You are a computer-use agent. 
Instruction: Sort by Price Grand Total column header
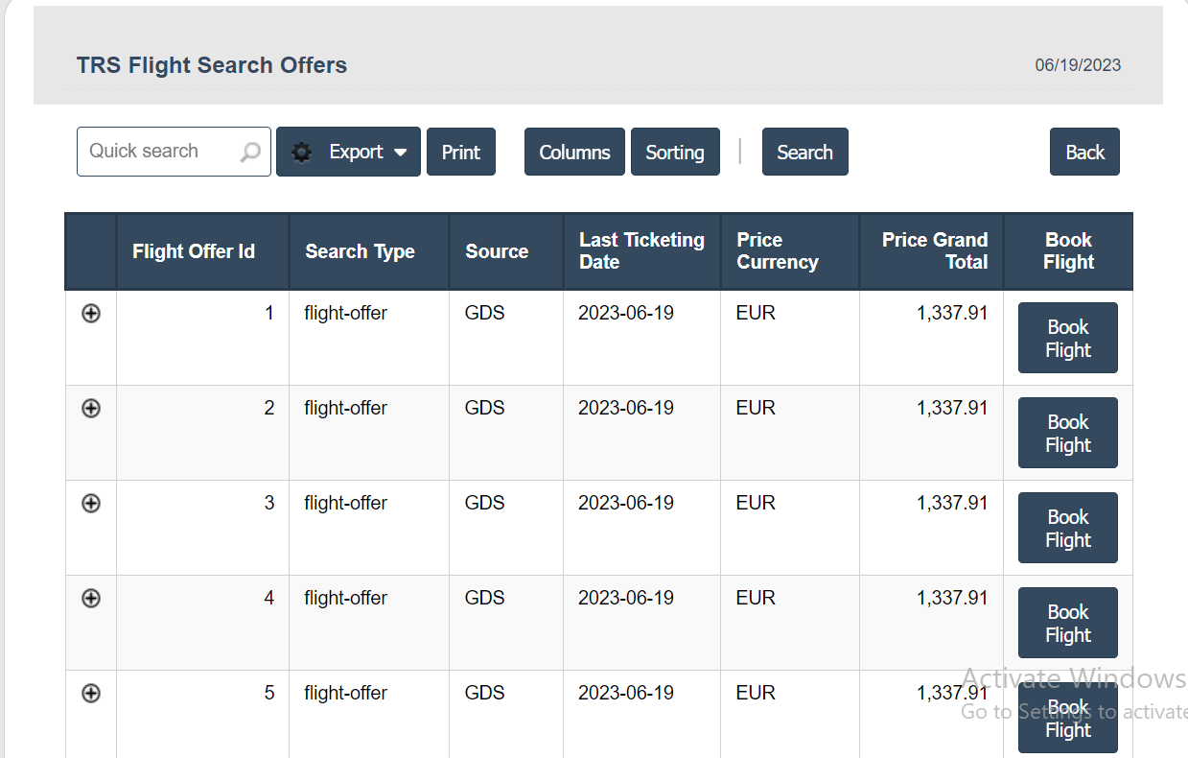(x=934, y=251)
